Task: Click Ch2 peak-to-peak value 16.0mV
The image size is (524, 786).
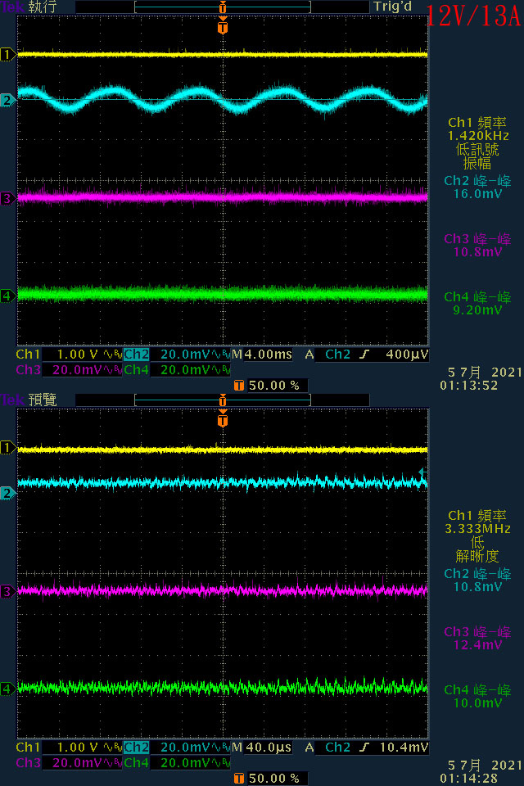Action: [478, 194]
